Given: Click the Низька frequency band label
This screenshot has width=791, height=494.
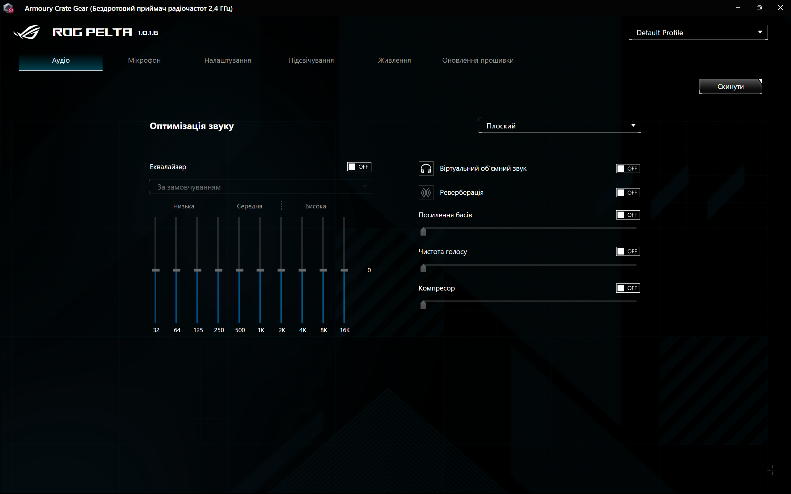Looking at the screenshot, I should click(x=184, y=206).
